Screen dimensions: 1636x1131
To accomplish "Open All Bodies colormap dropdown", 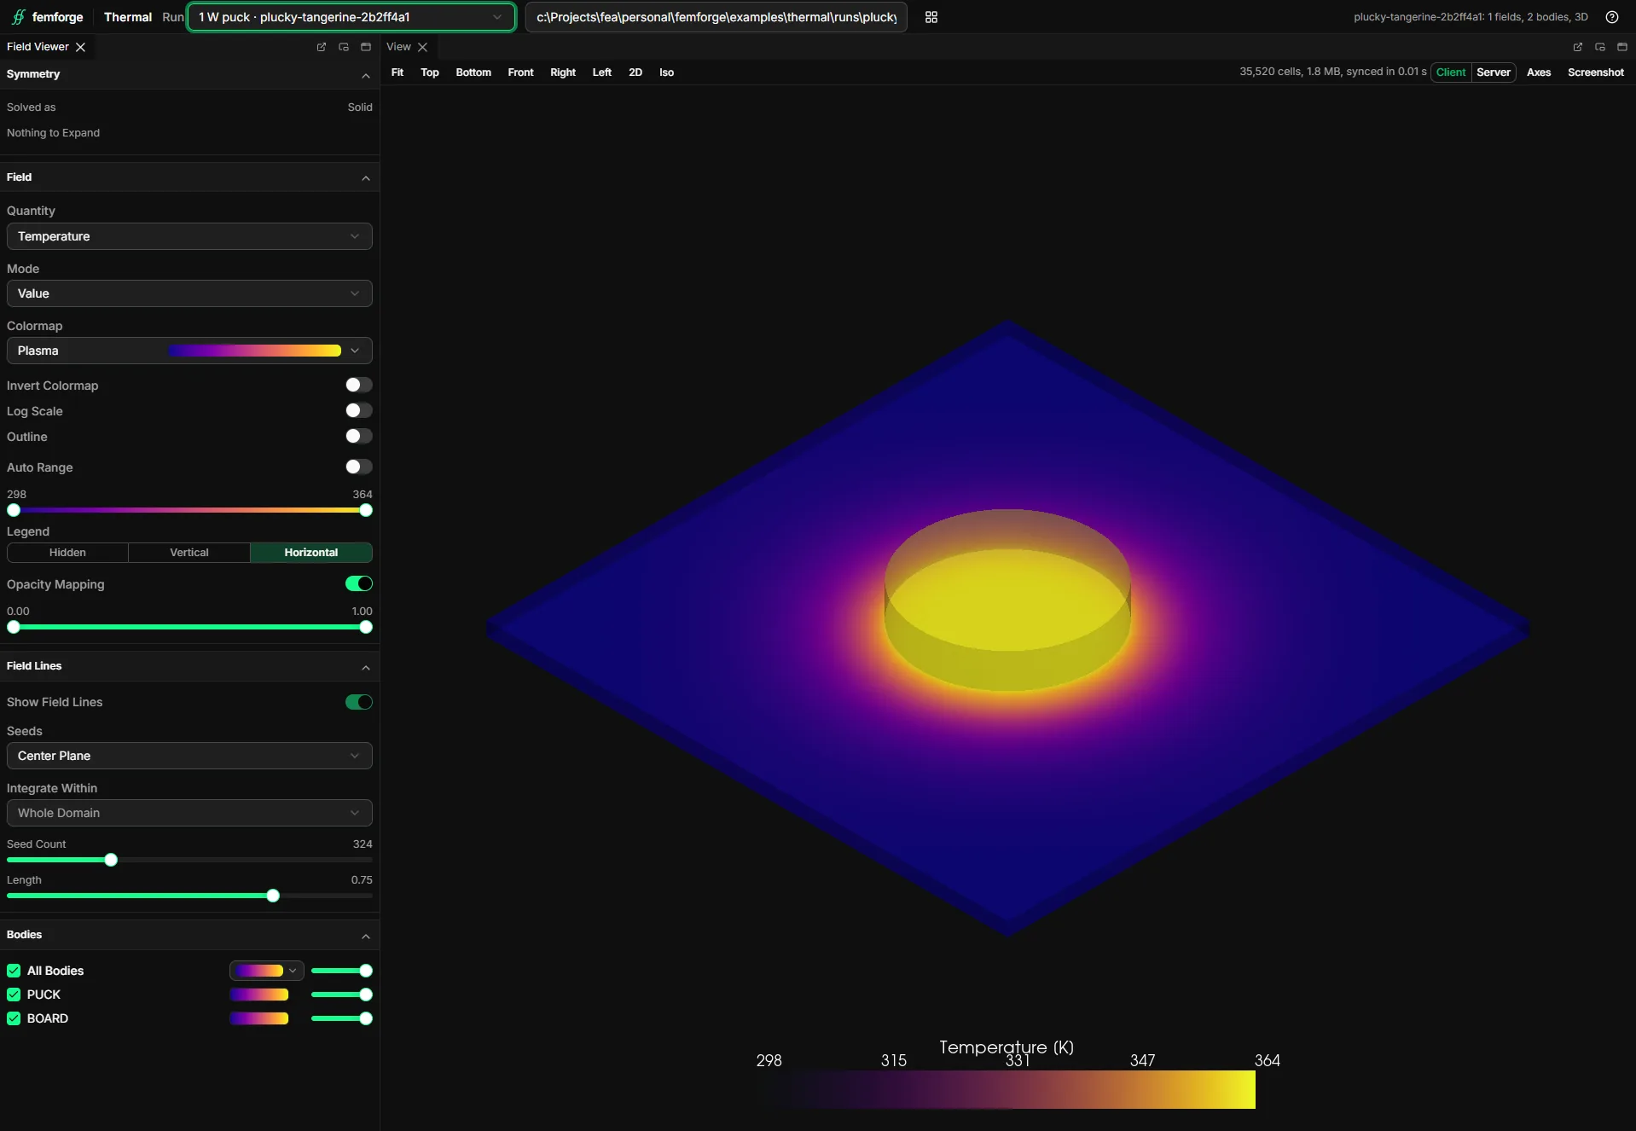I will point(266,971).
